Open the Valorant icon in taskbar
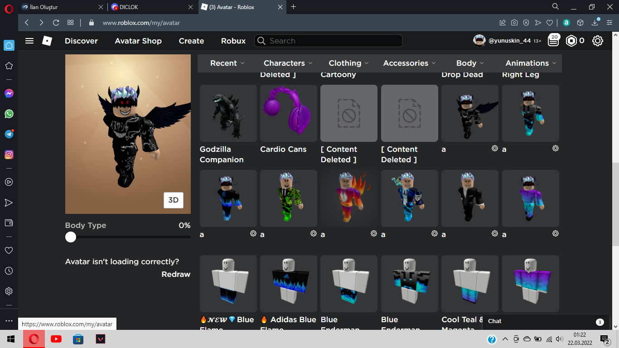The width and height of the screenshot is (619, 348). tap(101, 339)
